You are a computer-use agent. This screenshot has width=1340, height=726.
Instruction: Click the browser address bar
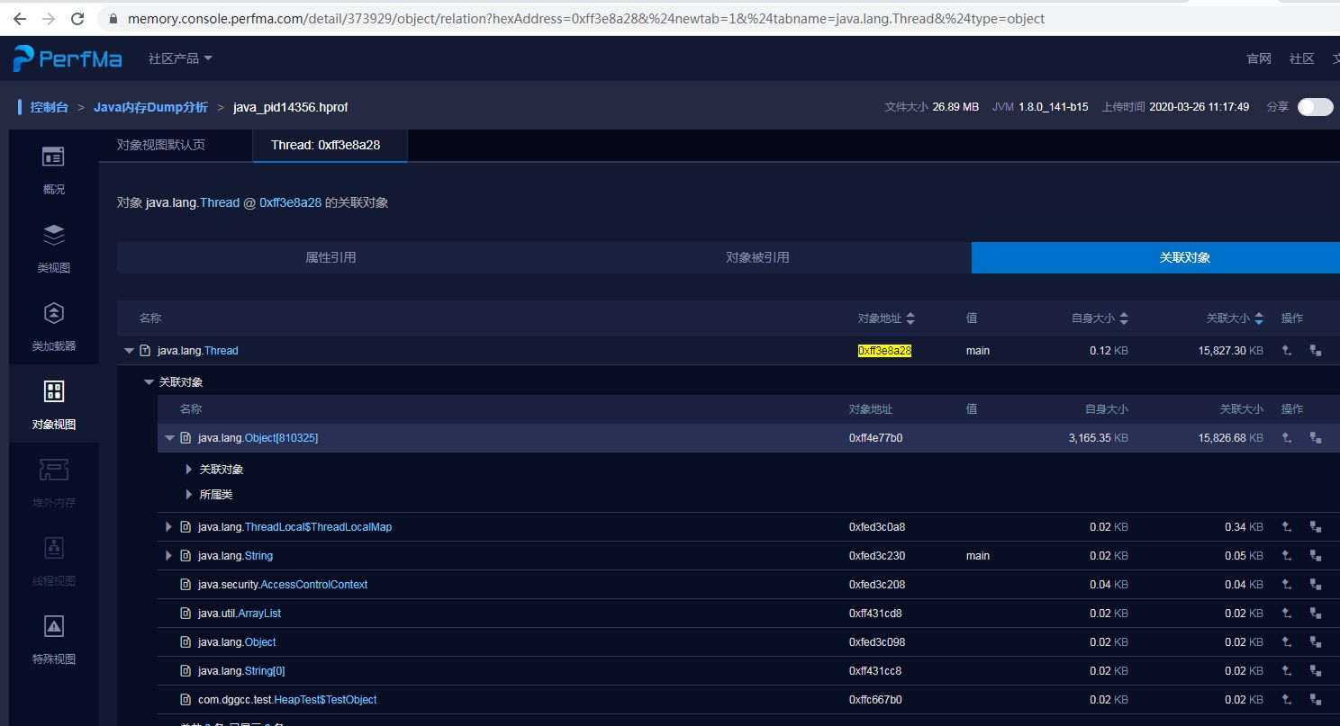click(585, 18)
